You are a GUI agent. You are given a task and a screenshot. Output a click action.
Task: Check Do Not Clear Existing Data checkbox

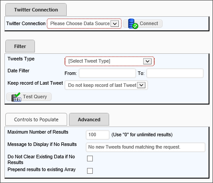pos(90,159)
